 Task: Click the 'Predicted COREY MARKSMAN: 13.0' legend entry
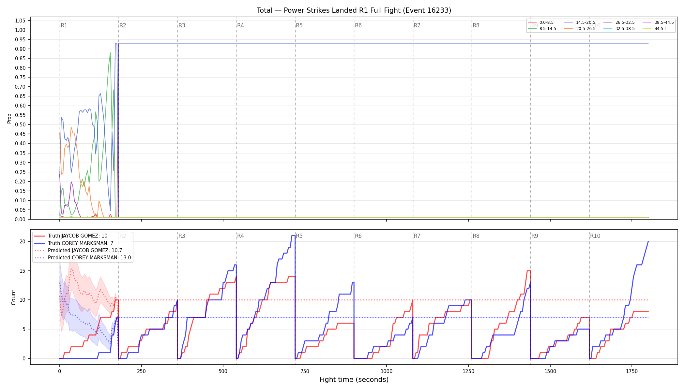coord(83,257)
